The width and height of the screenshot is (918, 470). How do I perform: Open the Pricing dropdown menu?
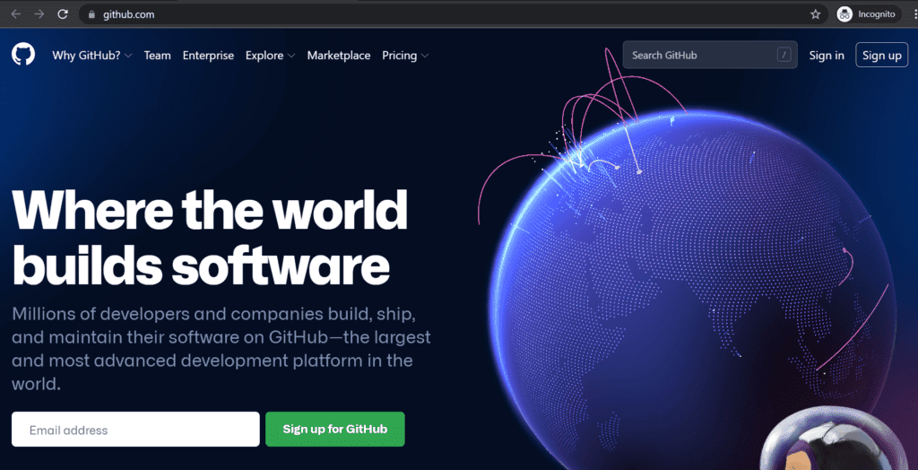(405, 56)
